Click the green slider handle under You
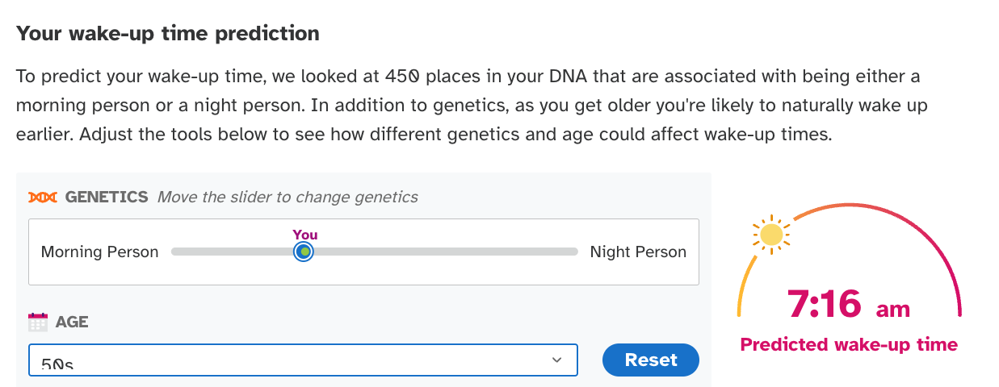Viewport: 999px width, 387px height. pyautogui.click(x=304, y=252)
